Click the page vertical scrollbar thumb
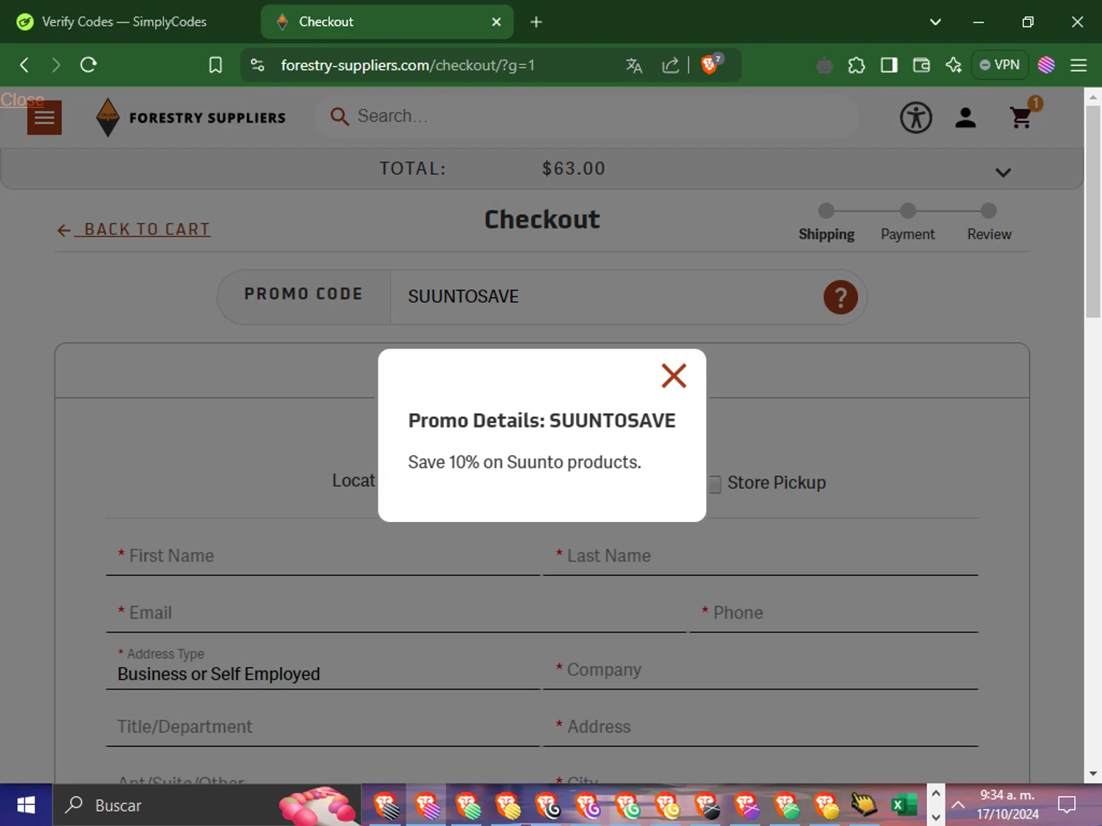Screen dimensions: 1102x826 1093,211
